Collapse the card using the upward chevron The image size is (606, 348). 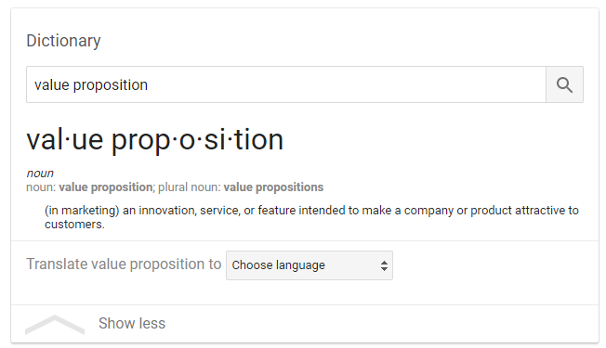click(x=55, y=325)
